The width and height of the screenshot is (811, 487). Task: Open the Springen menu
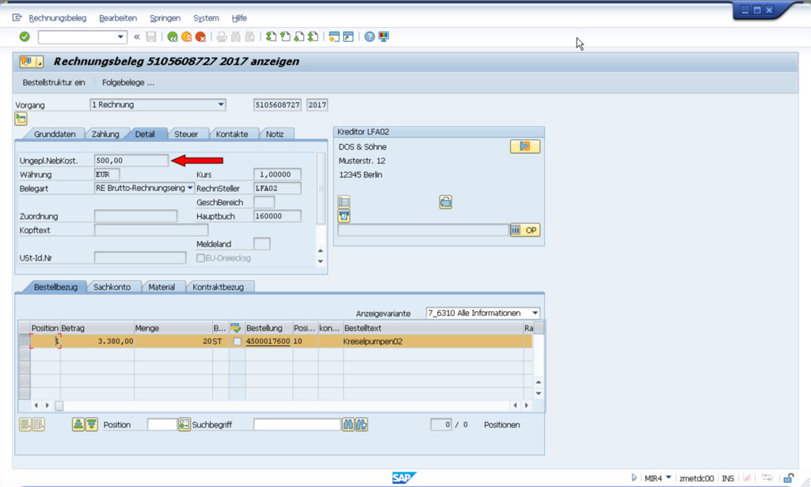pyautogui.click(x=165, y=17)
